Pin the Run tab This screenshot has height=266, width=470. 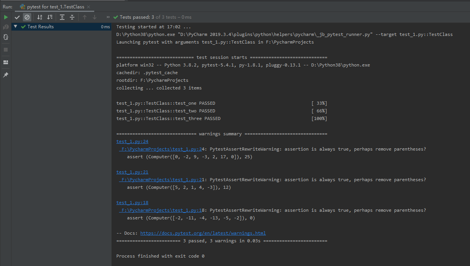[6, 75]
